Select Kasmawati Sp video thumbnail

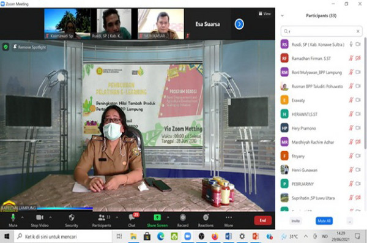click(67, 24)
